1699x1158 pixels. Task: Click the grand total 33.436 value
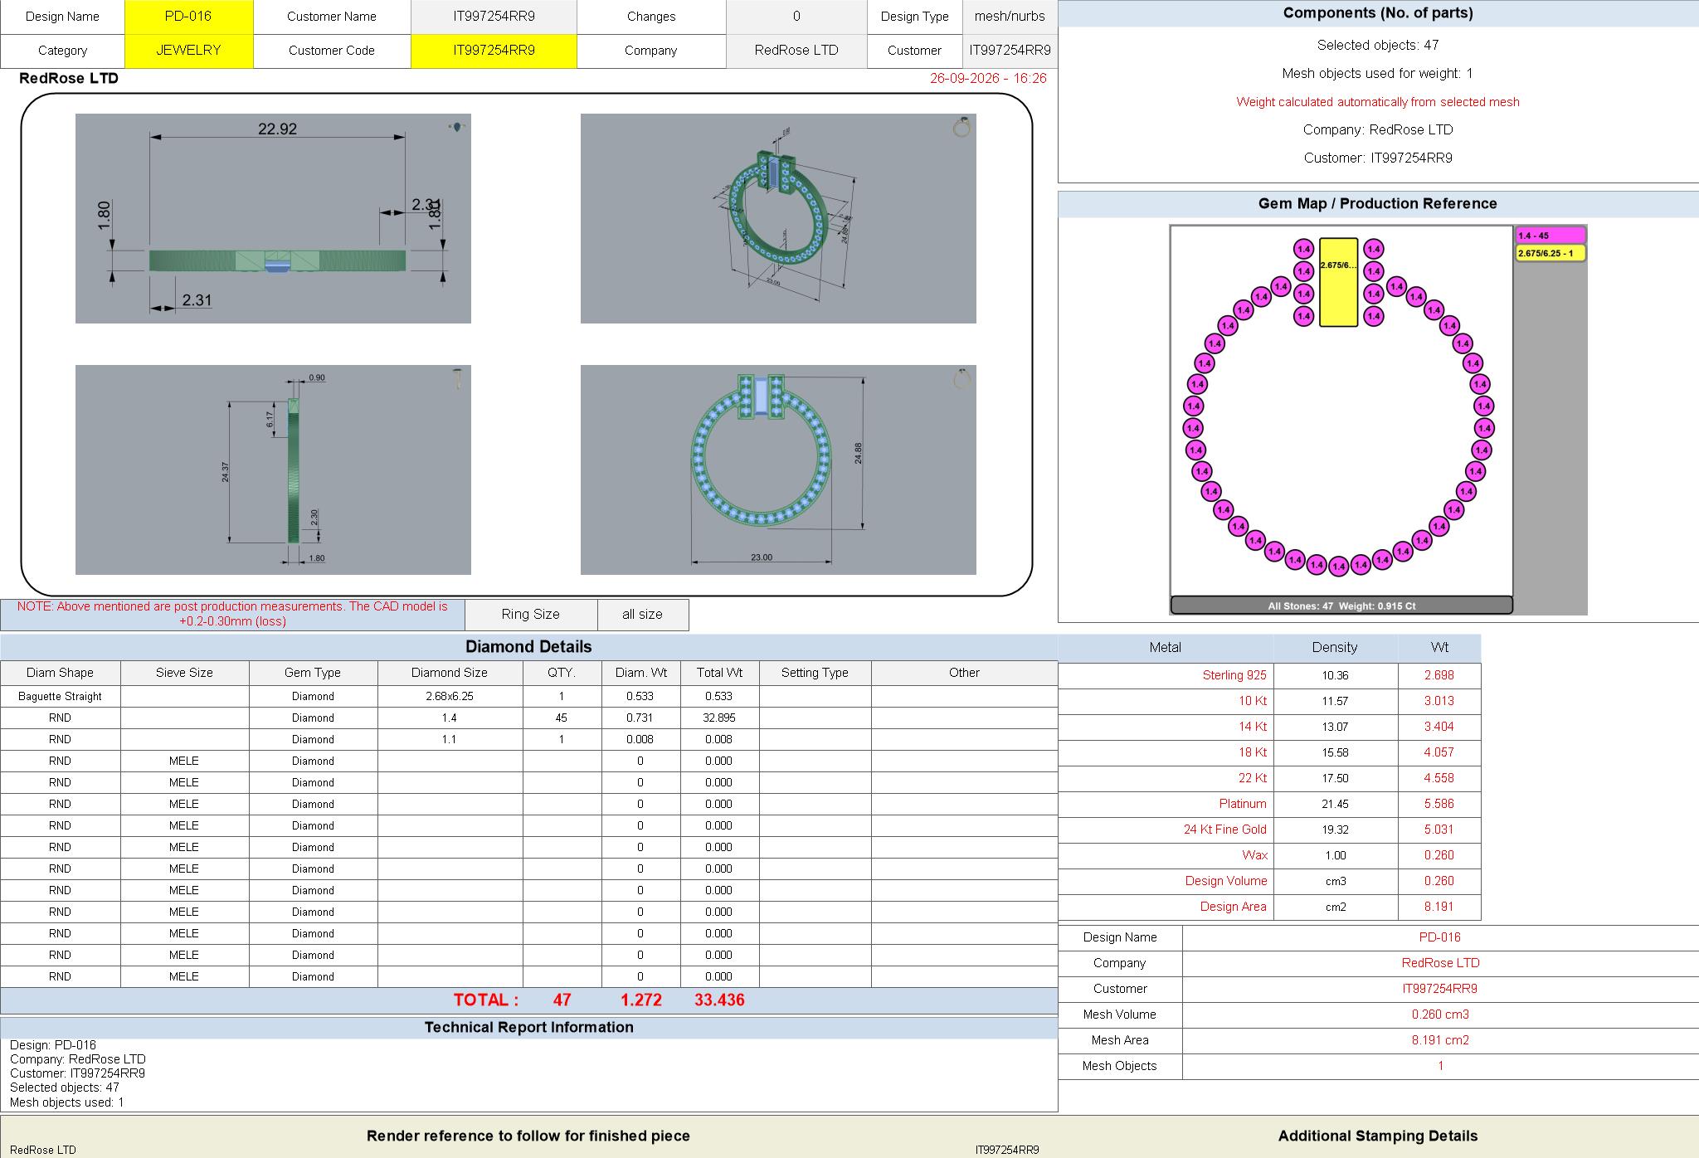[x=719, y=1000]
